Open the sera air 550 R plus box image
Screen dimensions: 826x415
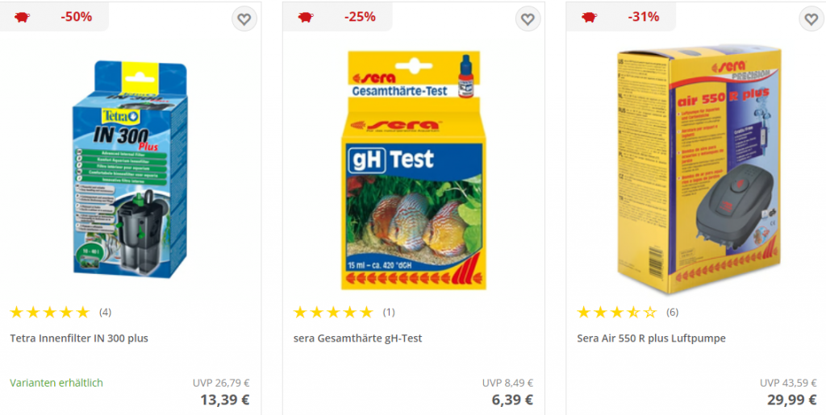pyautogui.click(x=699, y=169)
